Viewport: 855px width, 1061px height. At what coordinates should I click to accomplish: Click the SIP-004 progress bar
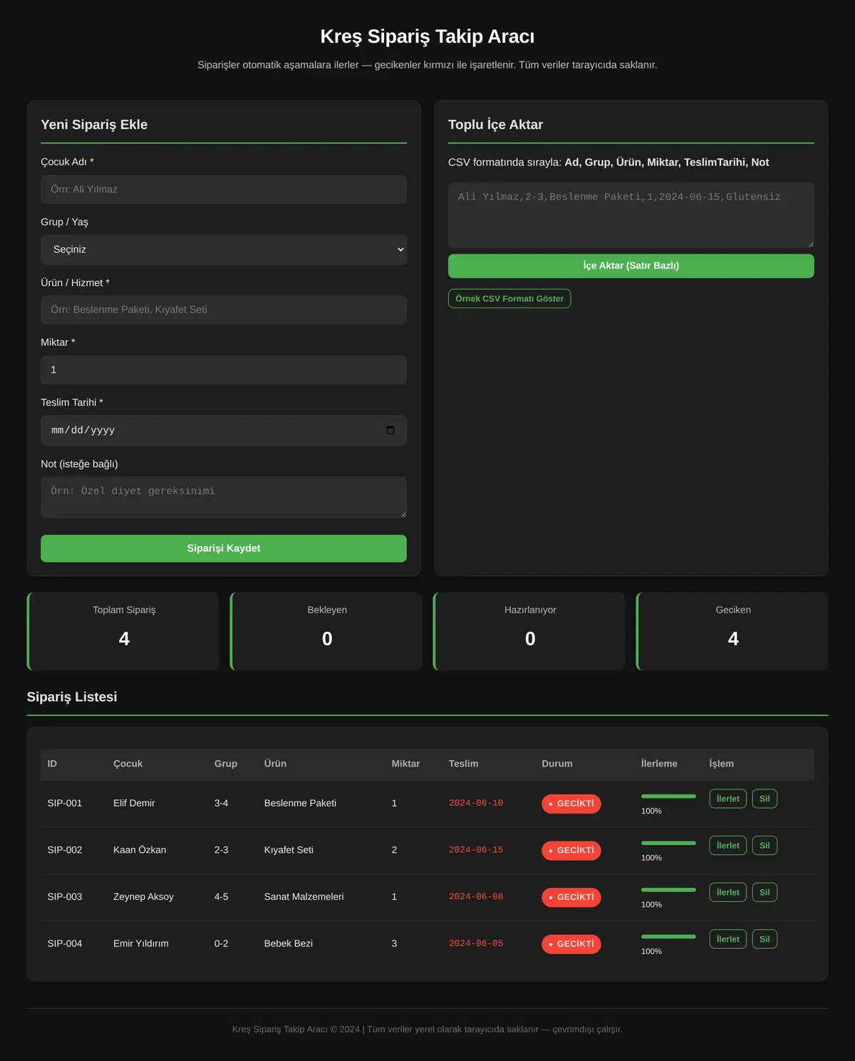(x=668, y=937)
